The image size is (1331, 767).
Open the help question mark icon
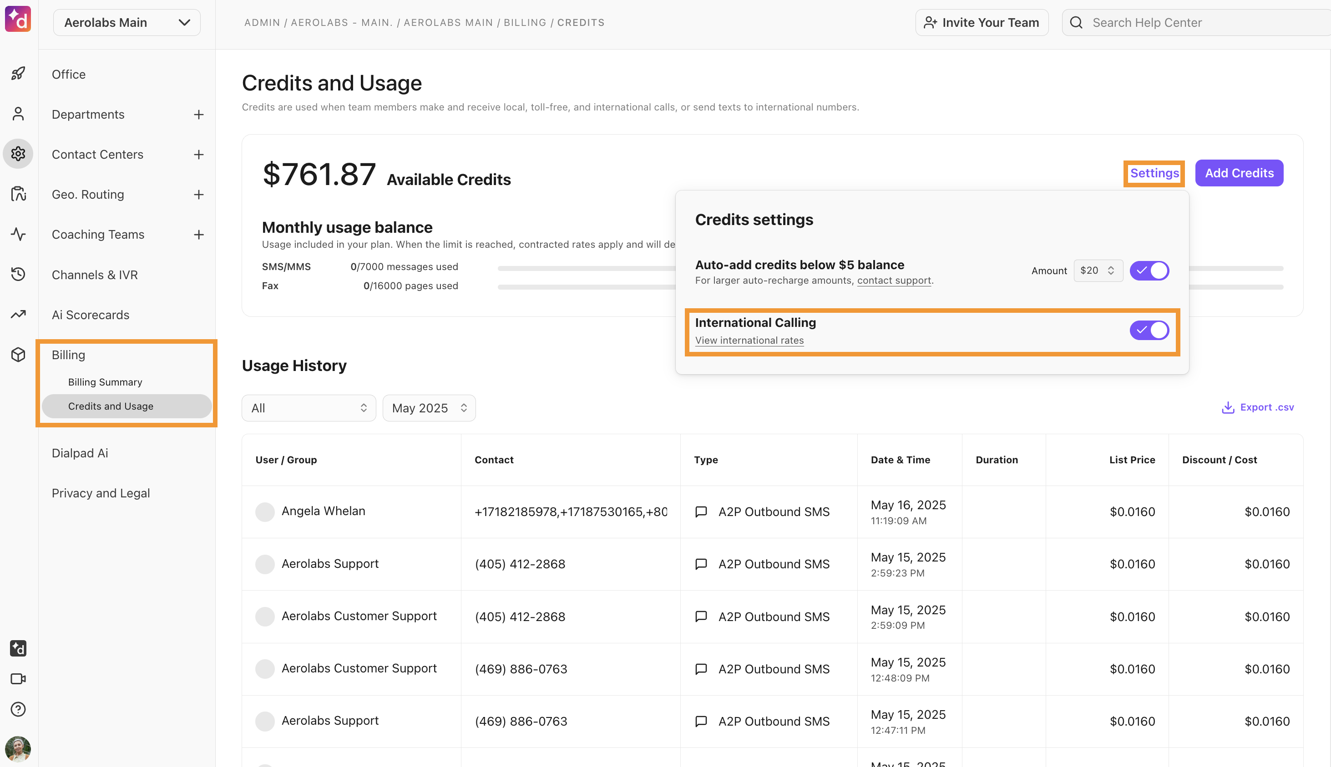(18, 709)
